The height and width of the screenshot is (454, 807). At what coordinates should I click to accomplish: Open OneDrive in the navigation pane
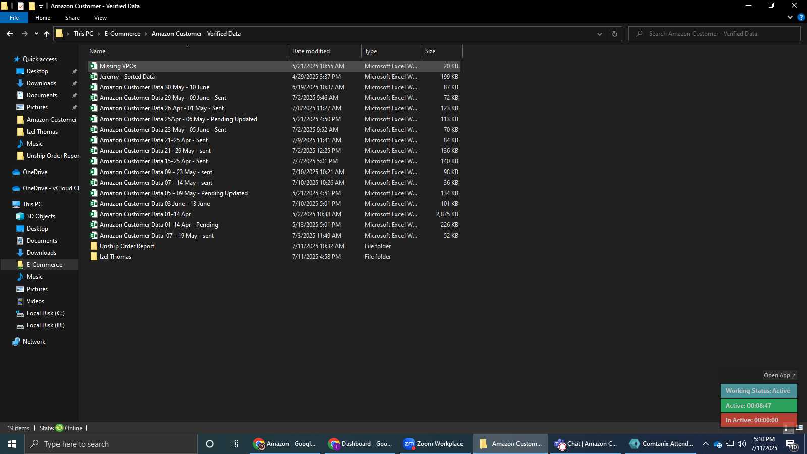35,172
